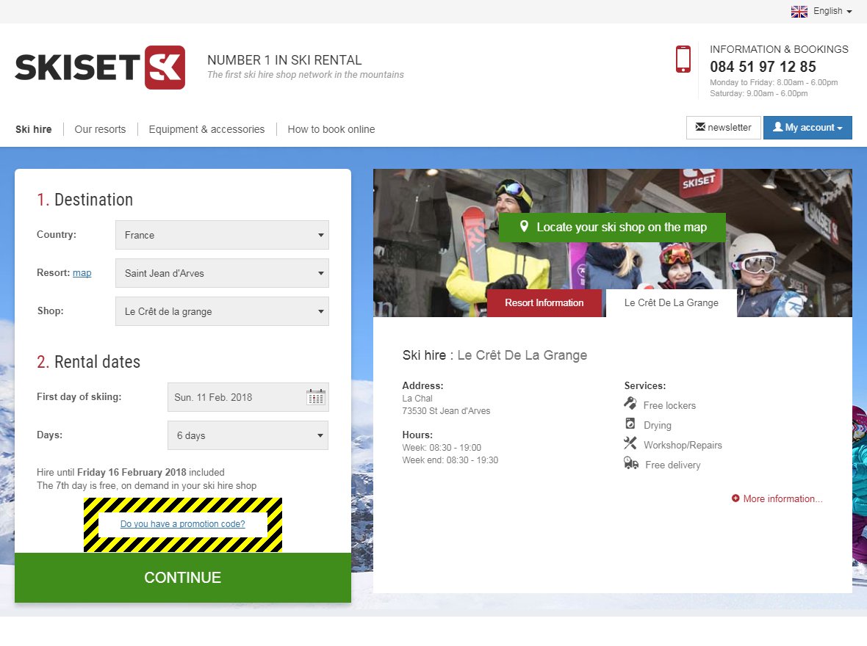Viewport: 867px width, 646px height.
Task: Open the More information link
Action: click(783, 498)
